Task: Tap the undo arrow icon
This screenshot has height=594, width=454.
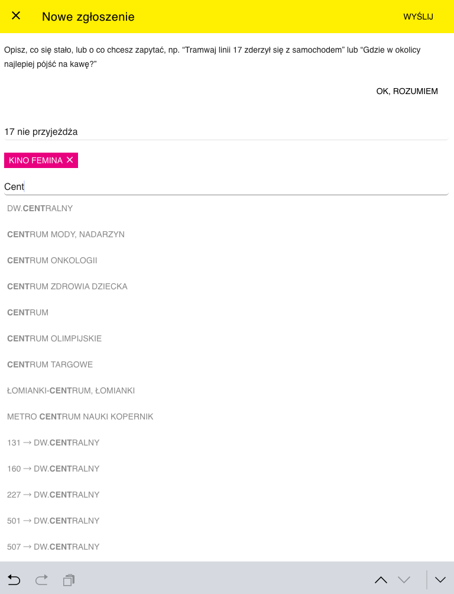Action: [14, 580]
